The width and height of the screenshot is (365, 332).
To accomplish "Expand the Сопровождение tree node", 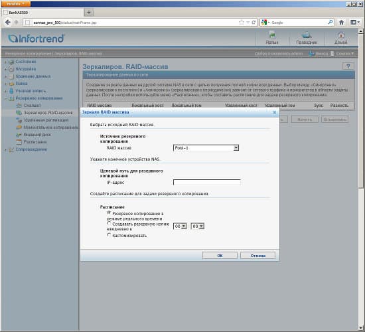I will pyautogui.click(x=5, y=149).
